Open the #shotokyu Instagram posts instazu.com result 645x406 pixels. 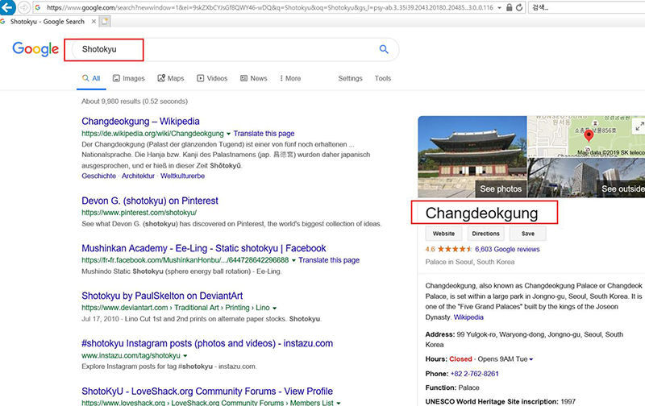pyautogui.click(x=207, y=343)
